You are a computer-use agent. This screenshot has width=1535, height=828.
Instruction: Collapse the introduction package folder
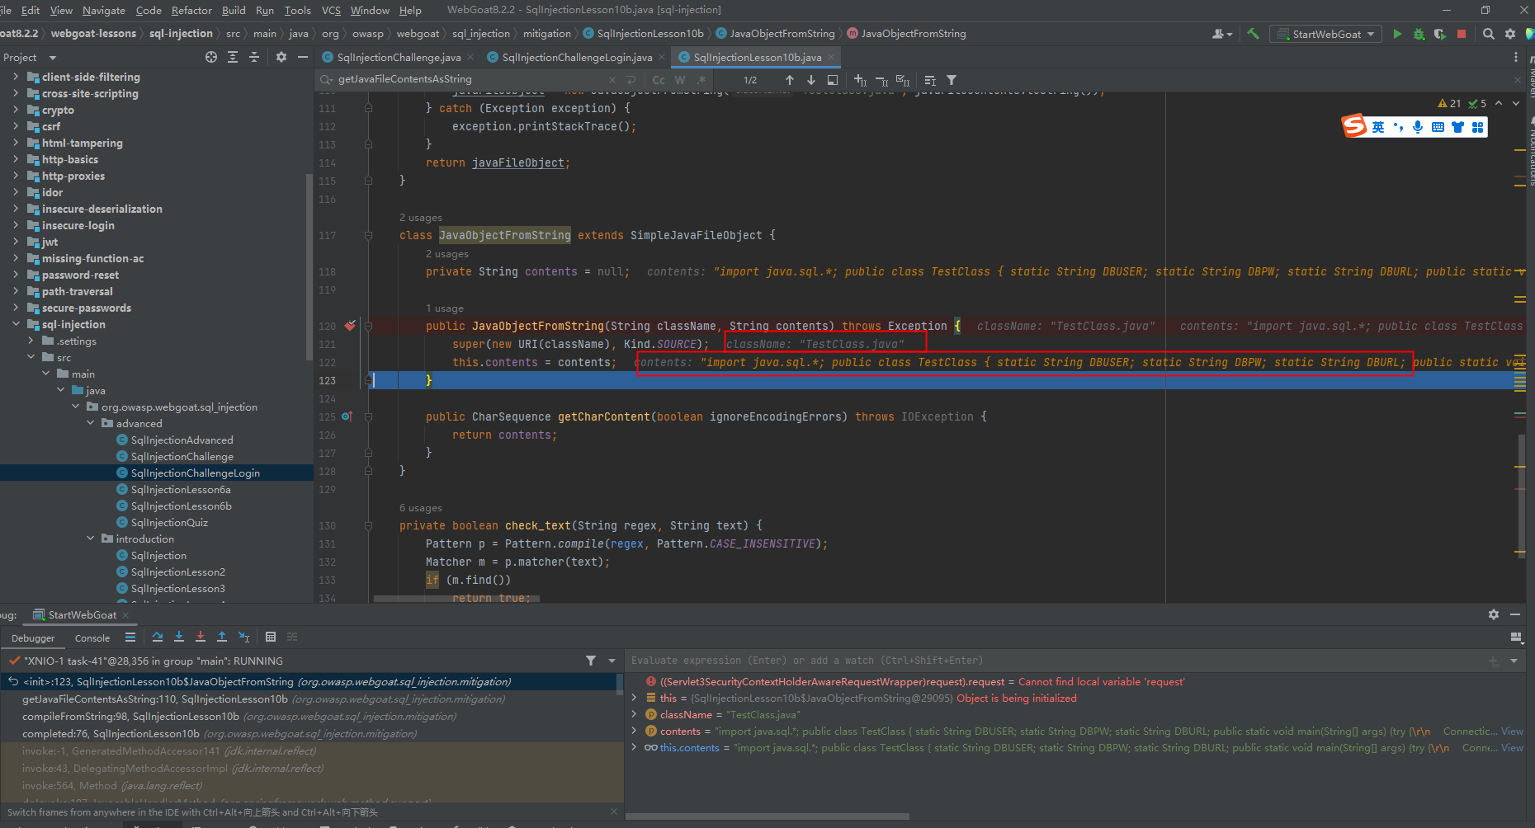click(91, 539)
